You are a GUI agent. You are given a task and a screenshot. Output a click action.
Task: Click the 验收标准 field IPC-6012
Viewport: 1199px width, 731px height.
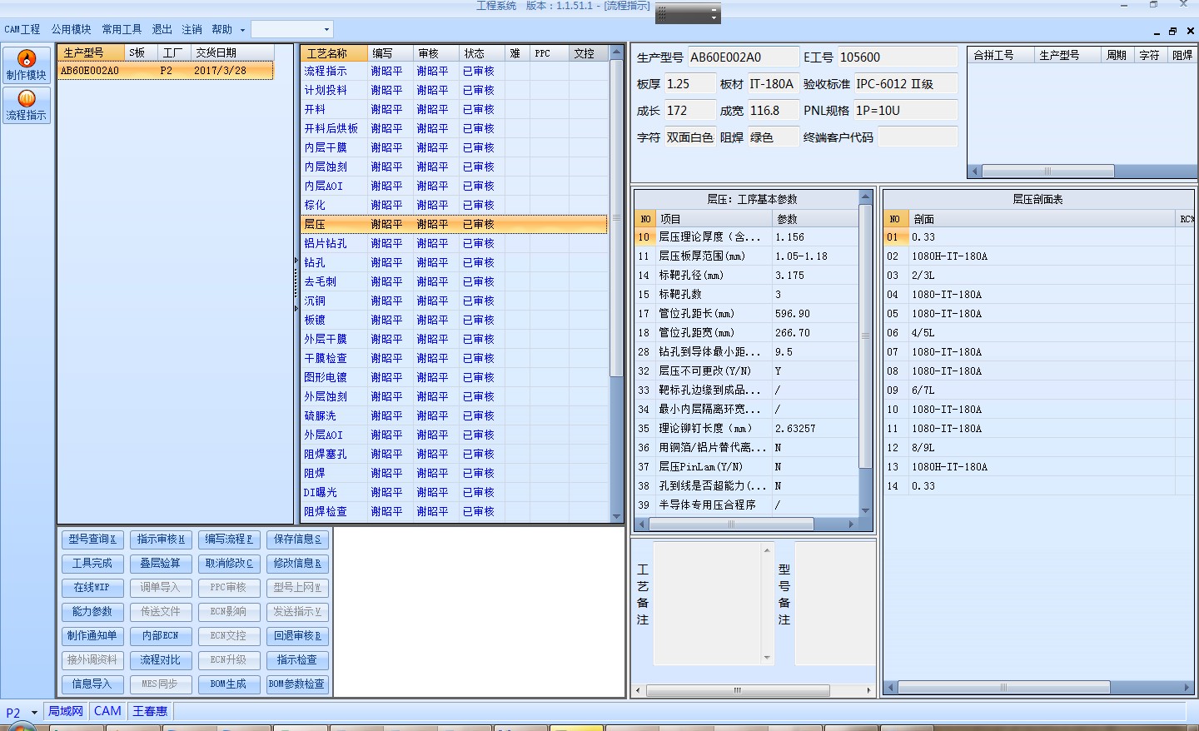(x=905, y=84)
